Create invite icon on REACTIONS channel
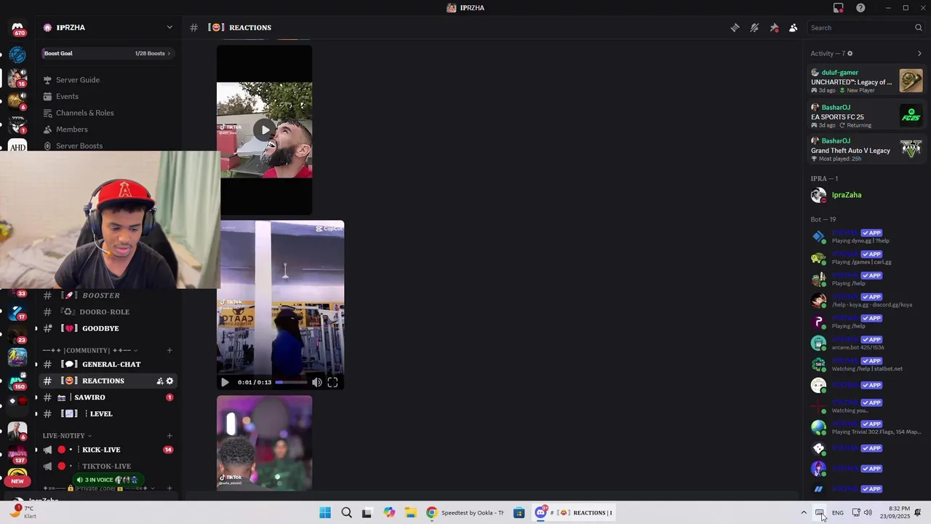The height and width of the screenshot is (524, 931). [160, 381]
